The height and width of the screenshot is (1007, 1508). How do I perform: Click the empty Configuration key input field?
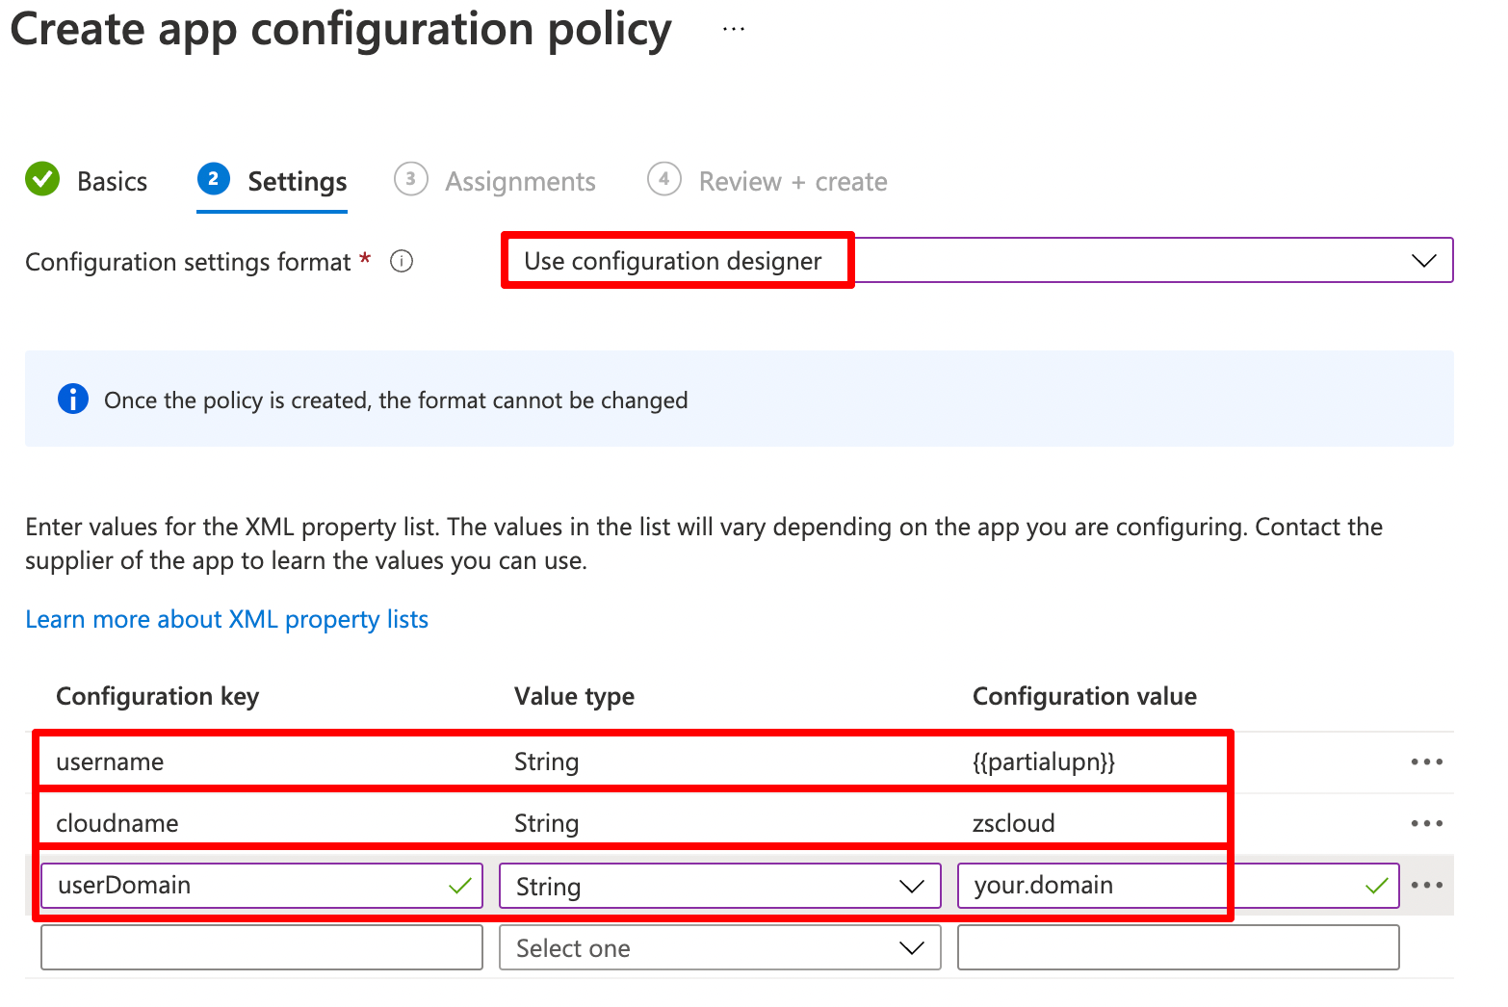coord(260,947)
